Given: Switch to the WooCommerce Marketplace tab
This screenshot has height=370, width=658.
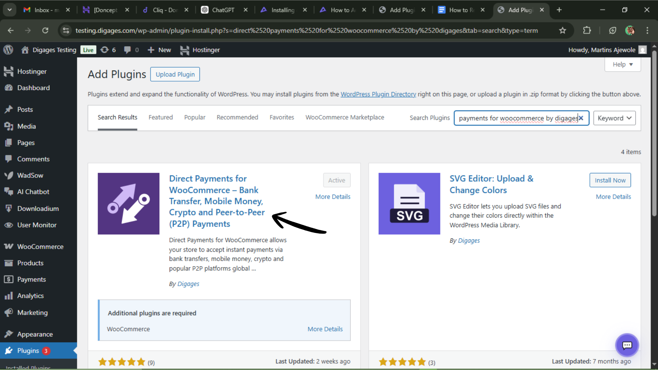Looking at the screenshot, I should point(344,118).
